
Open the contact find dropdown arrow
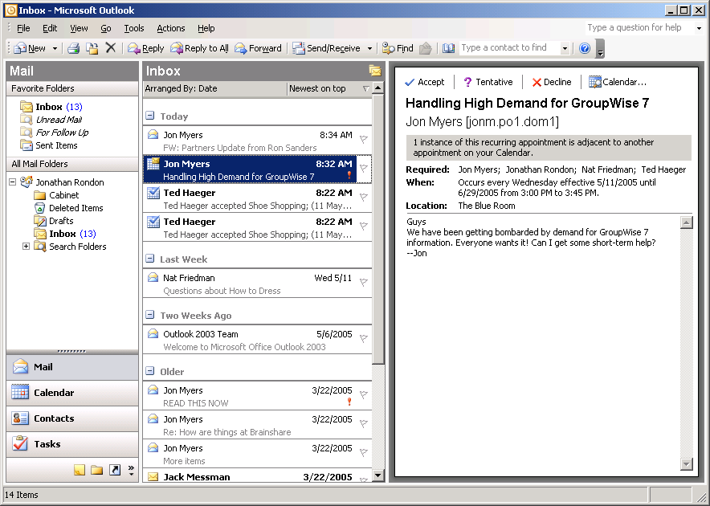(565, 48)
